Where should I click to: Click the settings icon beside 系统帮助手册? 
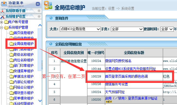pos(39,11)
